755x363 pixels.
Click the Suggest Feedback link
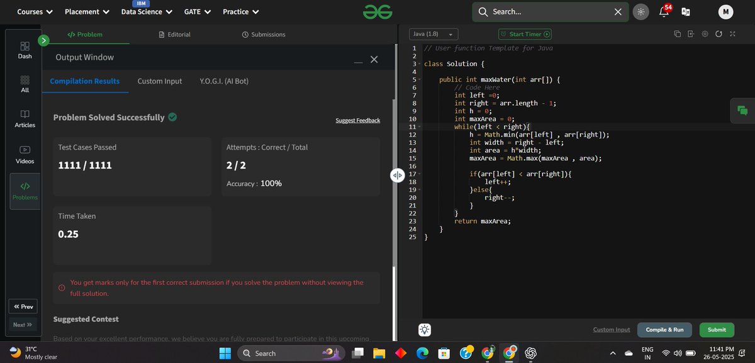pyautogui.click(x=358, y=120)
